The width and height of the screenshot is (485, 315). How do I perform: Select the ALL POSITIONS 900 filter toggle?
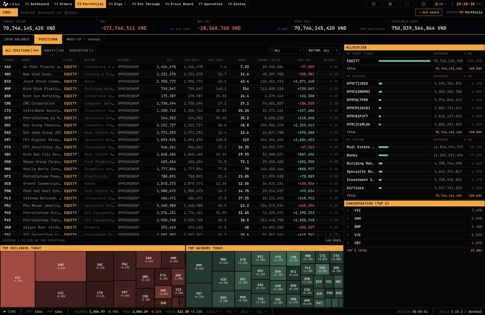(22, 50)
